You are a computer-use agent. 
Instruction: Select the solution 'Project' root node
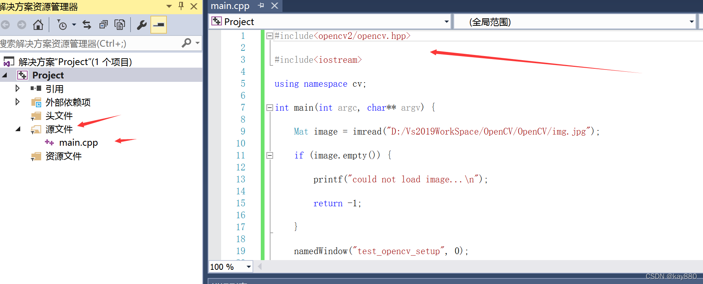(75, 62)
